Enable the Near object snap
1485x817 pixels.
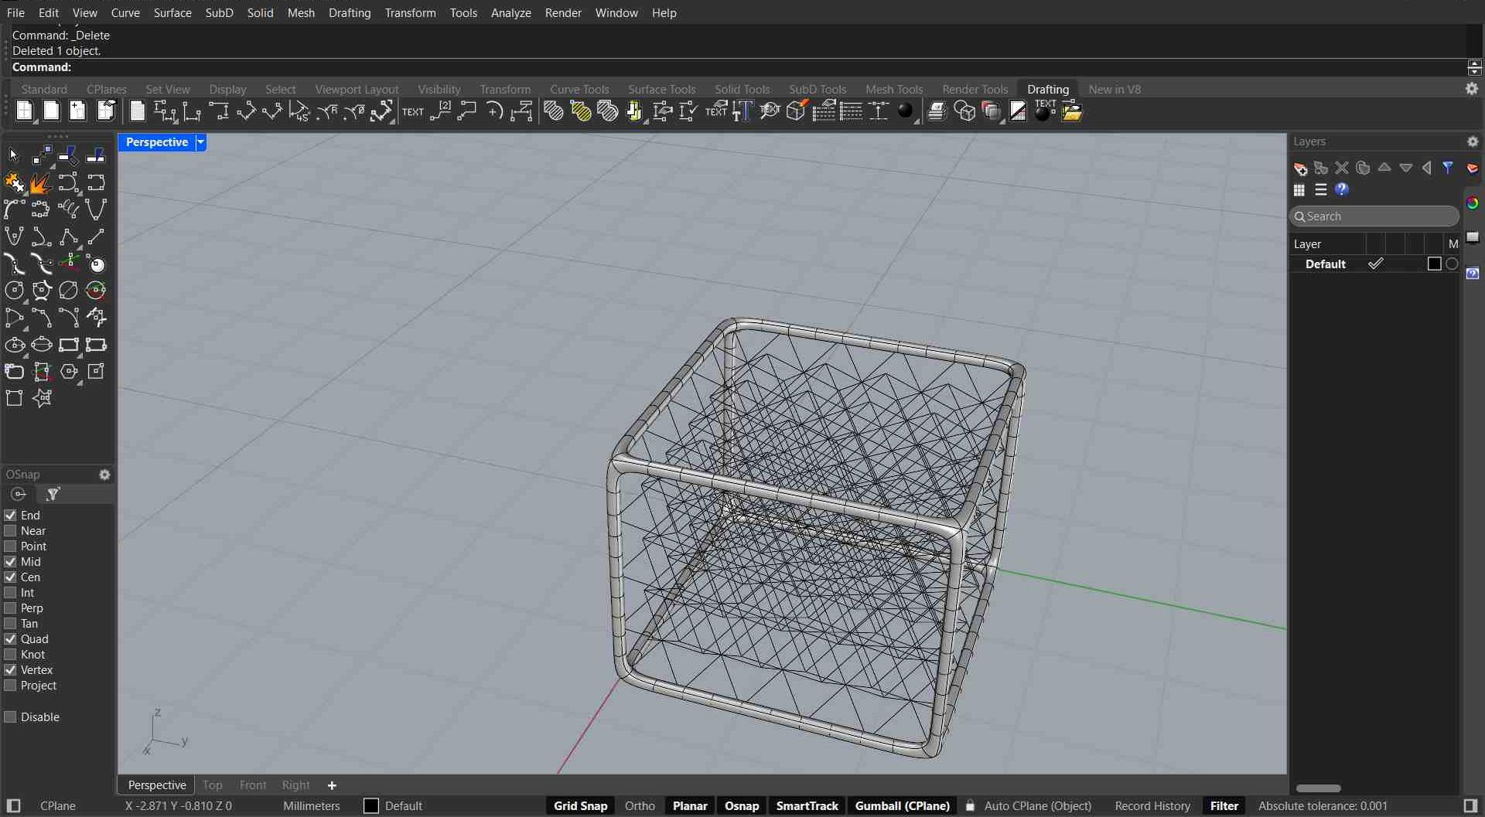[x=11, y=531]
